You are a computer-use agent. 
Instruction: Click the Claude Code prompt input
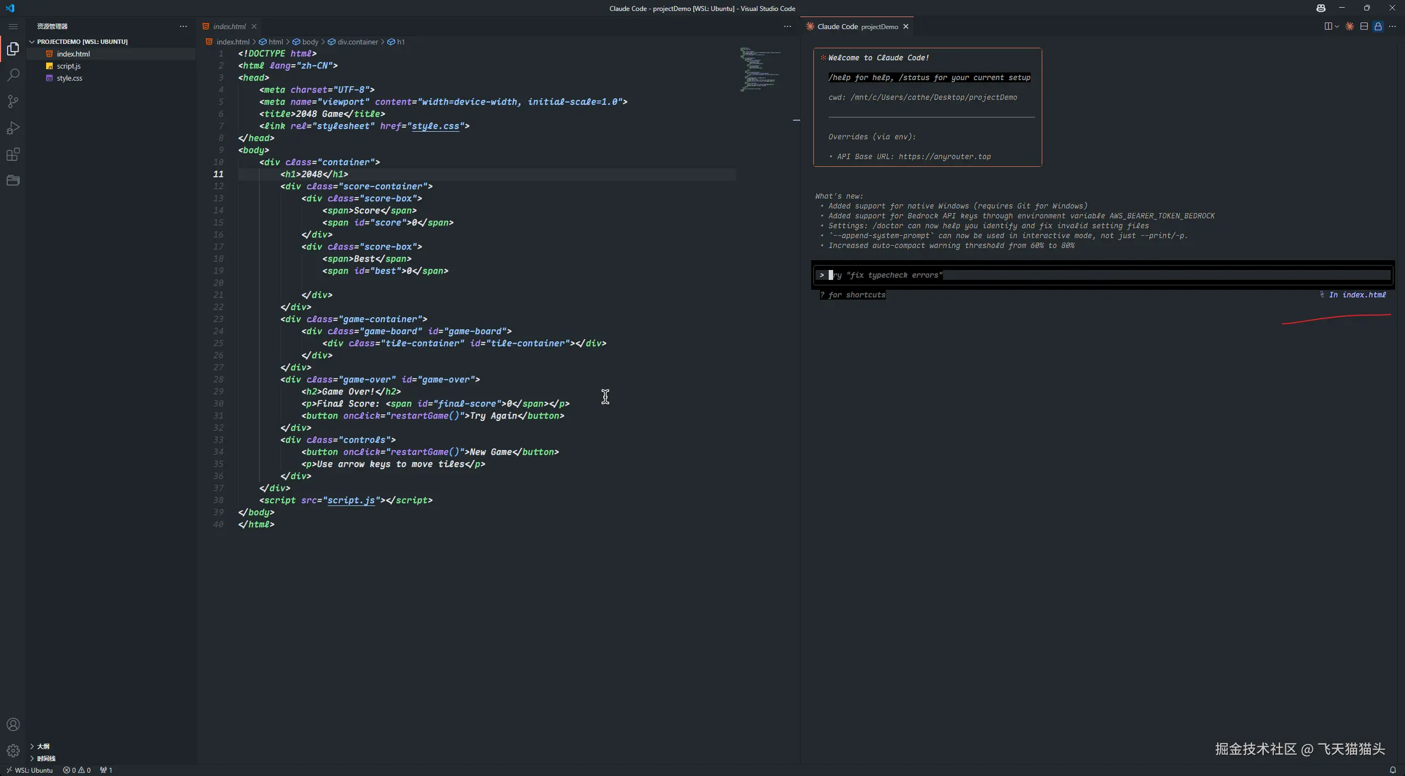pos(1103,275)
